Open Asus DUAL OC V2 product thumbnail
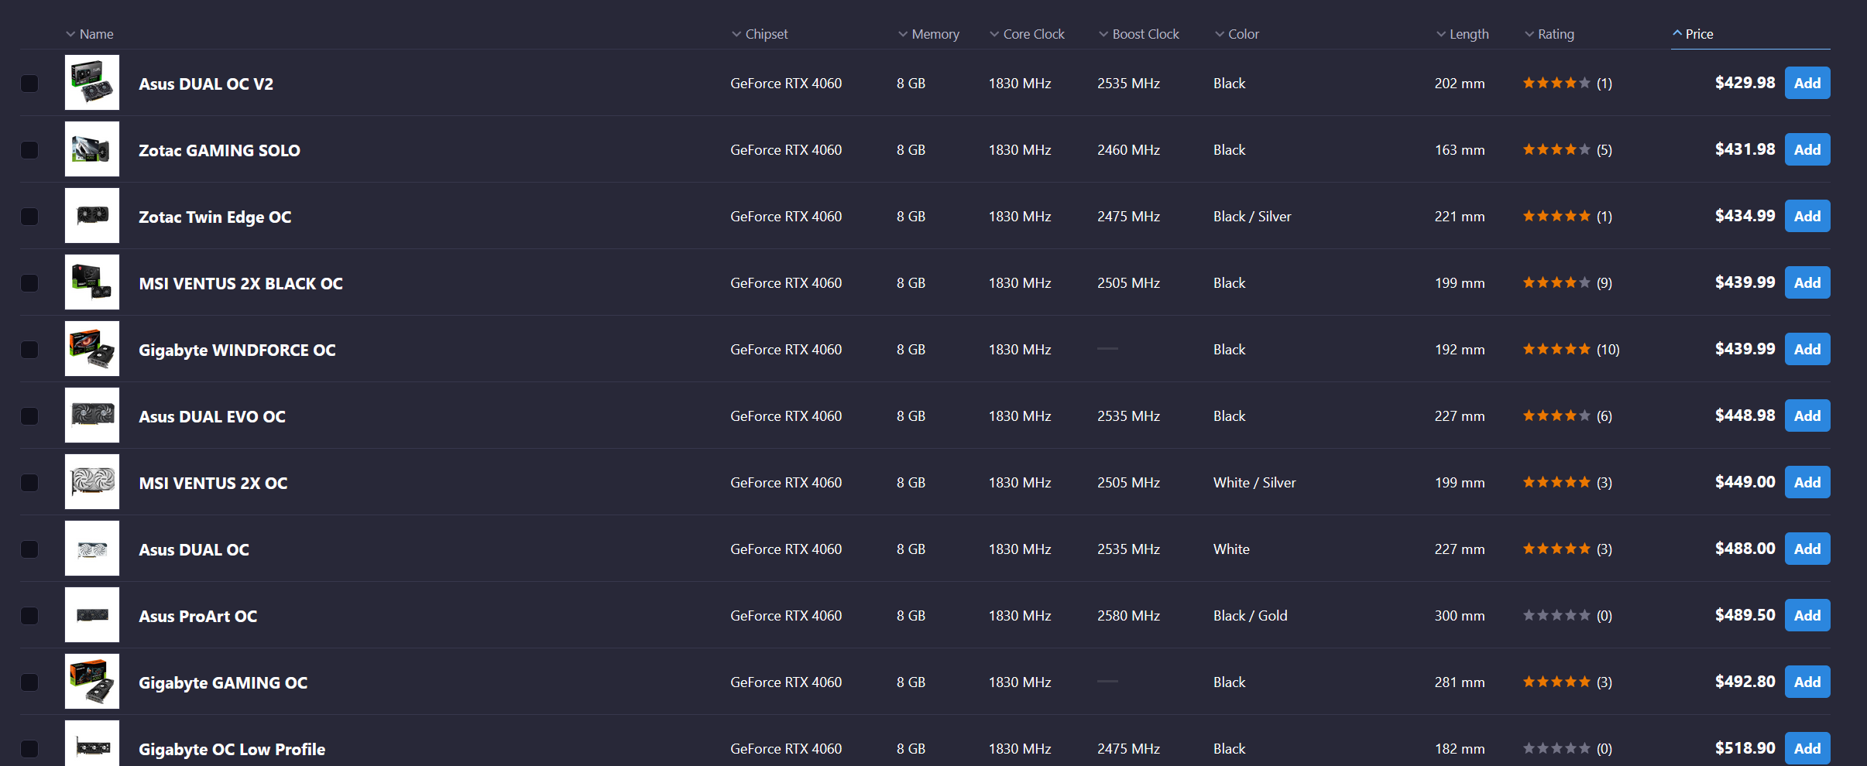Viewport: 1867px width, 766px height. coord(92,83)
